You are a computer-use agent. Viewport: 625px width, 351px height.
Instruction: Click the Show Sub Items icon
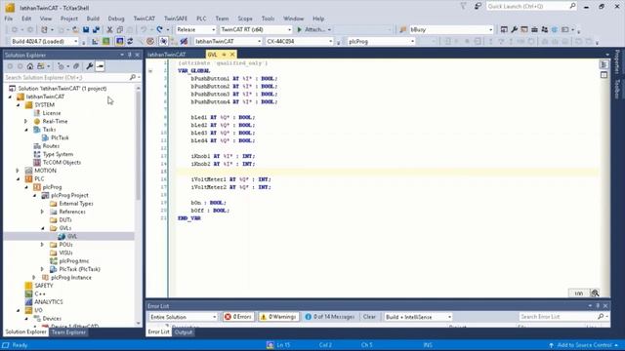tap(174, 41)
